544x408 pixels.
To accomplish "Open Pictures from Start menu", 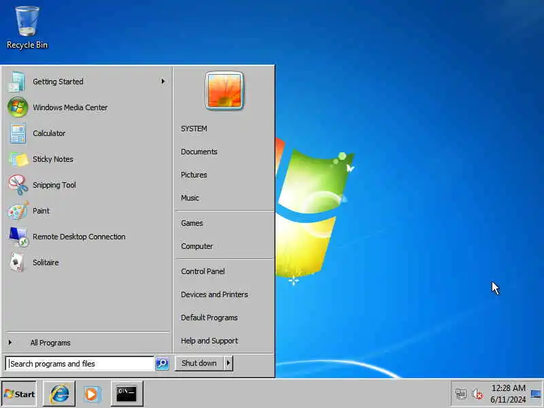I will pyautogui.click(x=194, y=175).
